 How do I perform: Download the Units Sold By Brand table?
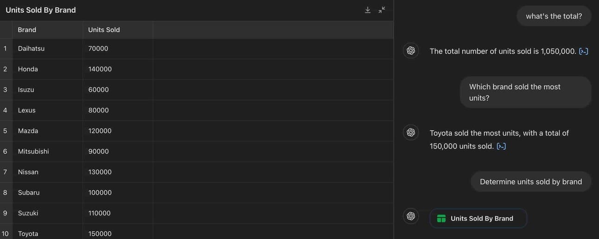tap(368, 10)
